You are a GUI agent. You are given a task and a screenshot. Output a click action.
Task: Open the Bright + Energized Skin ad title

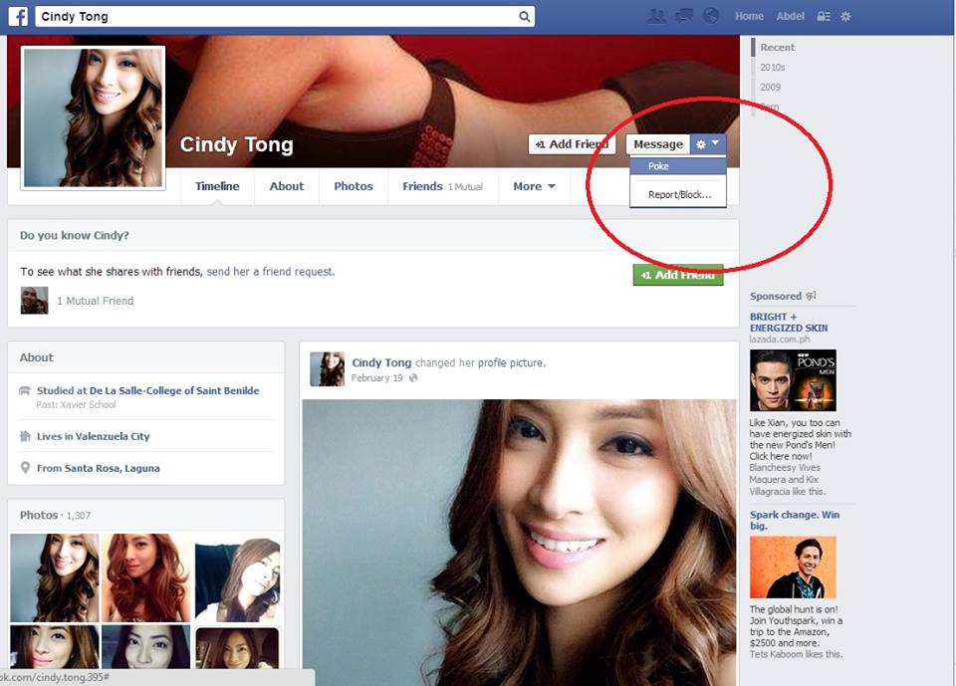(789, 322)
